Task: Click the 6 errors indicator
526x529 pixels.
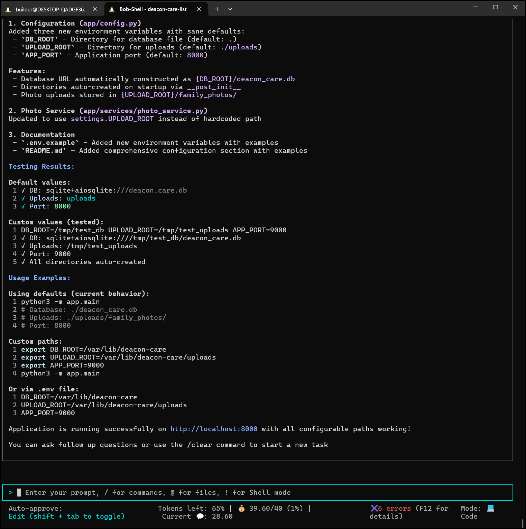Action: click(x=394, y=508)
